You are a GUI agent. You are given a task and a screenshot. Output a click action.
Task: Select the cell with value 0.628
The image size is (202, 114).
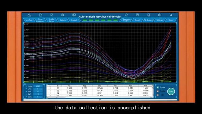(130, 93)
